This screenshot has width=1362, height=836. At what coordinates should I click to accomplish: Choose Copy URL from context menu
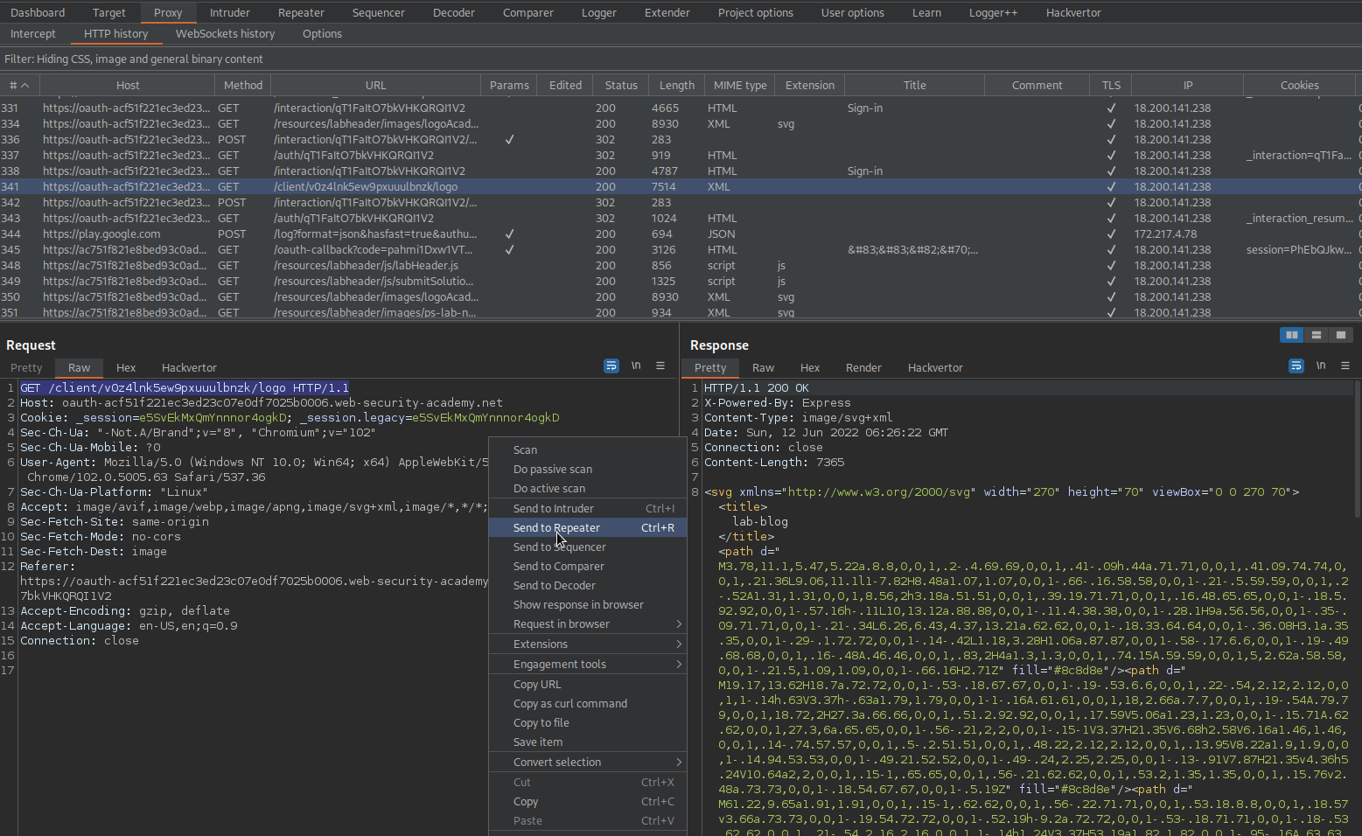pyautogui.click(x=588, y=685)
